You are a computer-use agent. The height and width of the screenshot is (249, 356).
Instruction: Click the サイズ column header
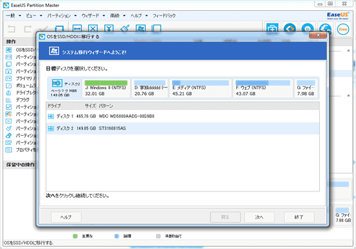[86, 106]
